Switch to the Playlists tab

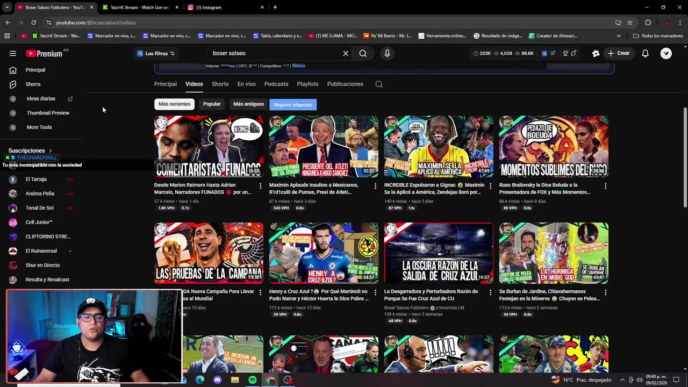tap(308, 84)
